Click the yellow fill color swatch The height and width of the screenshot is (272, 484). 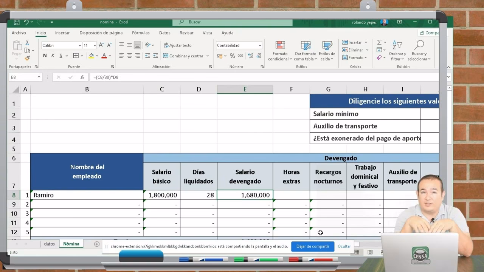point(91,56)
